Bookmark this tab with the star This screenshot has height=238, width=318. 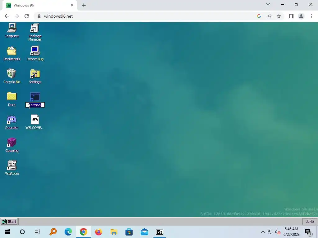(279, 16)
